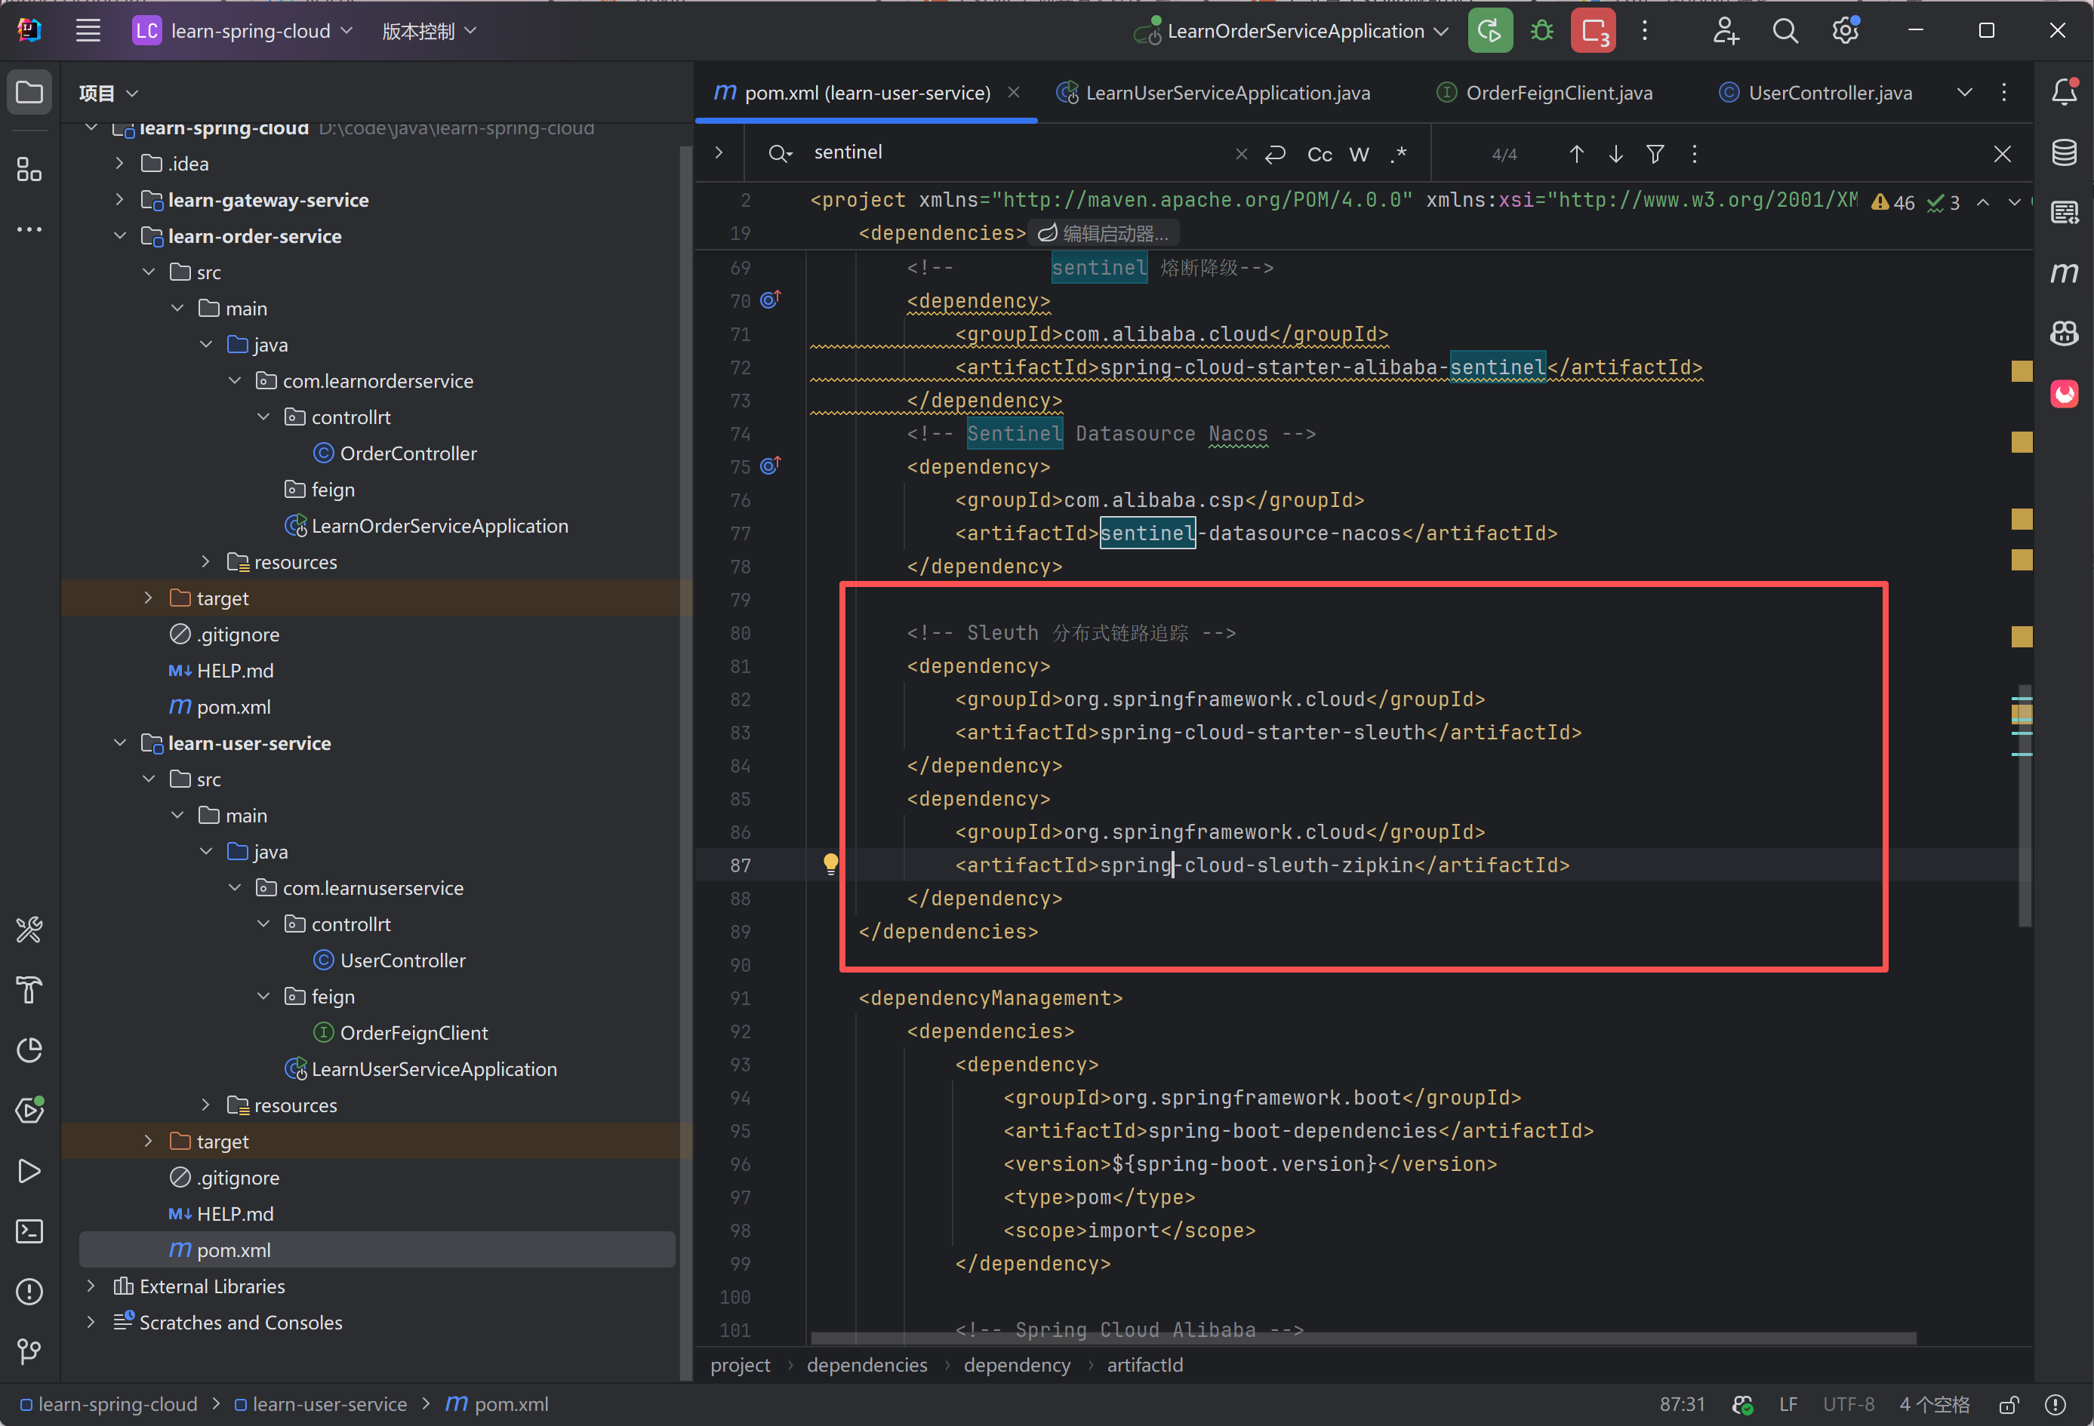Show hidden editor tabs dropdown
The image size is (2094, 1426).
pyautogui.click(x=1964, y=92)
